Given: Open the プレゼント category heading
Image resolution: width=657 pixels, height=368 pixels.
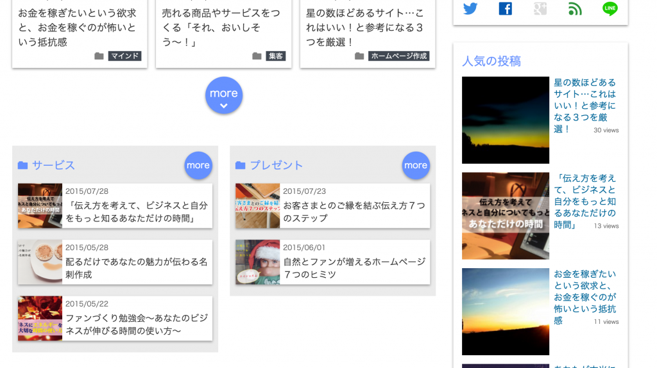Looking at the screenshot, I should [276, 165].
